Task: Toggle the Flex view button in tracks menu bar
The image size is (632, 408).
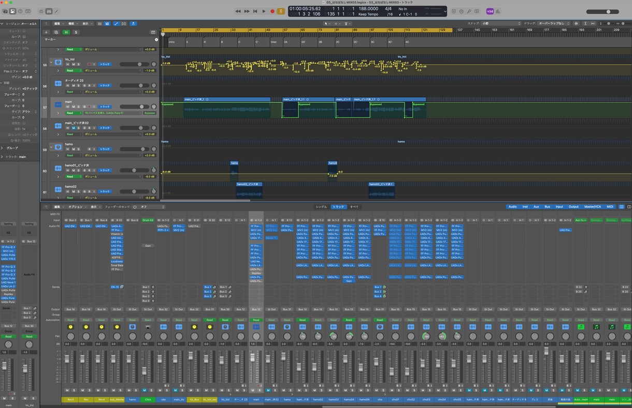Action: 125,23
